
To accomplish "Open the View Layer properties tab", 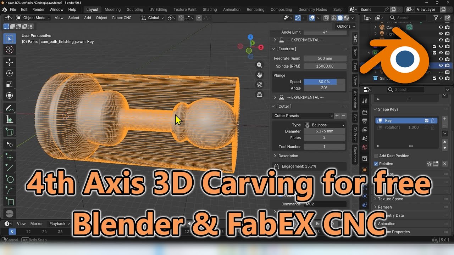I will (x=365, y=130).
